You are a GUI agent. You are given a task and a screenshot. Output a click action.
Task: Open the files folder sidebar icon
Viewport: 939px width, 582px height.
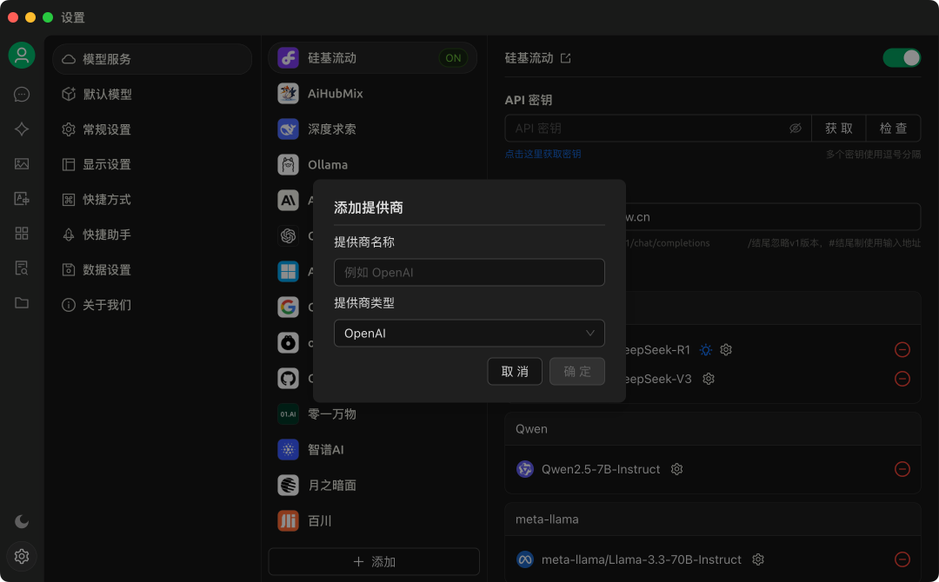click(22, 302)
